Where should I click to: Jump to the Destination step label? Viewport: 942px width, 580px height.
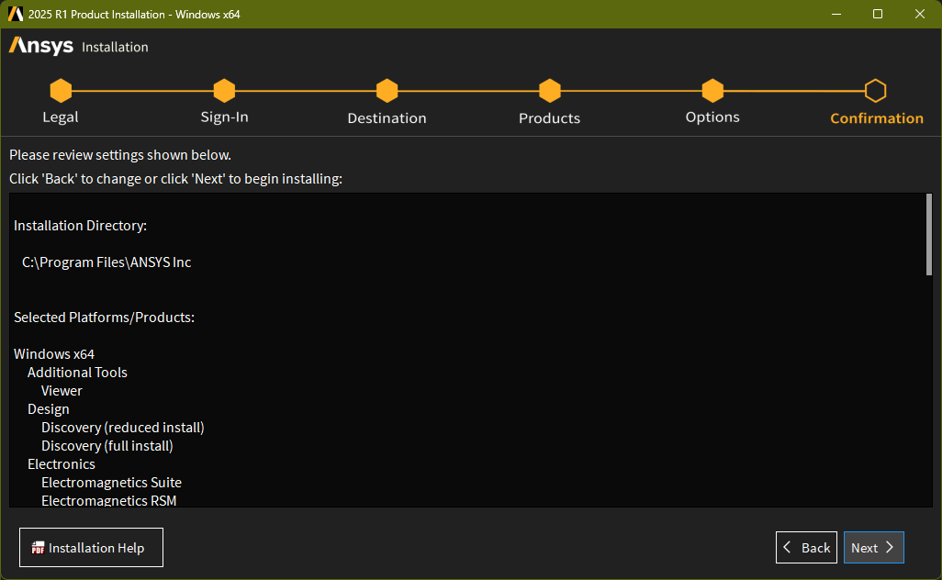click(387, 118)
